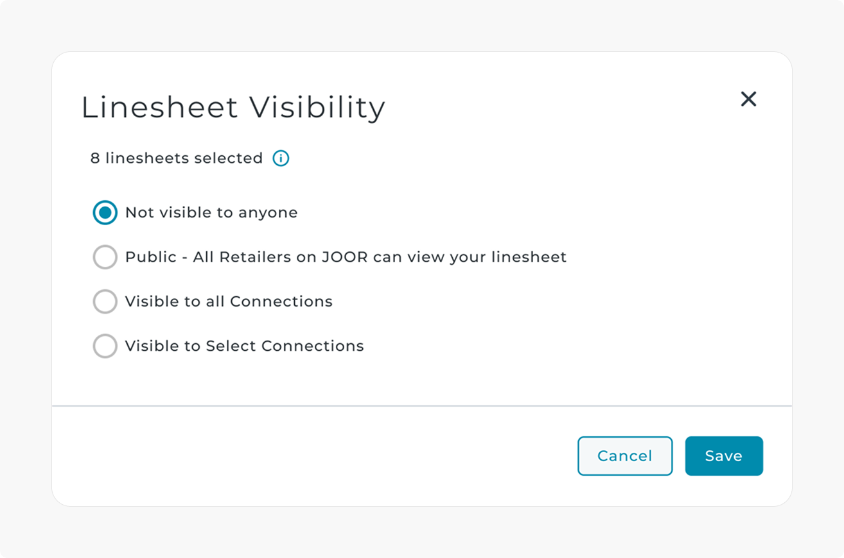Enable the "Visible to all Connections" radio button
844x558 pixels.
[105, 301]
